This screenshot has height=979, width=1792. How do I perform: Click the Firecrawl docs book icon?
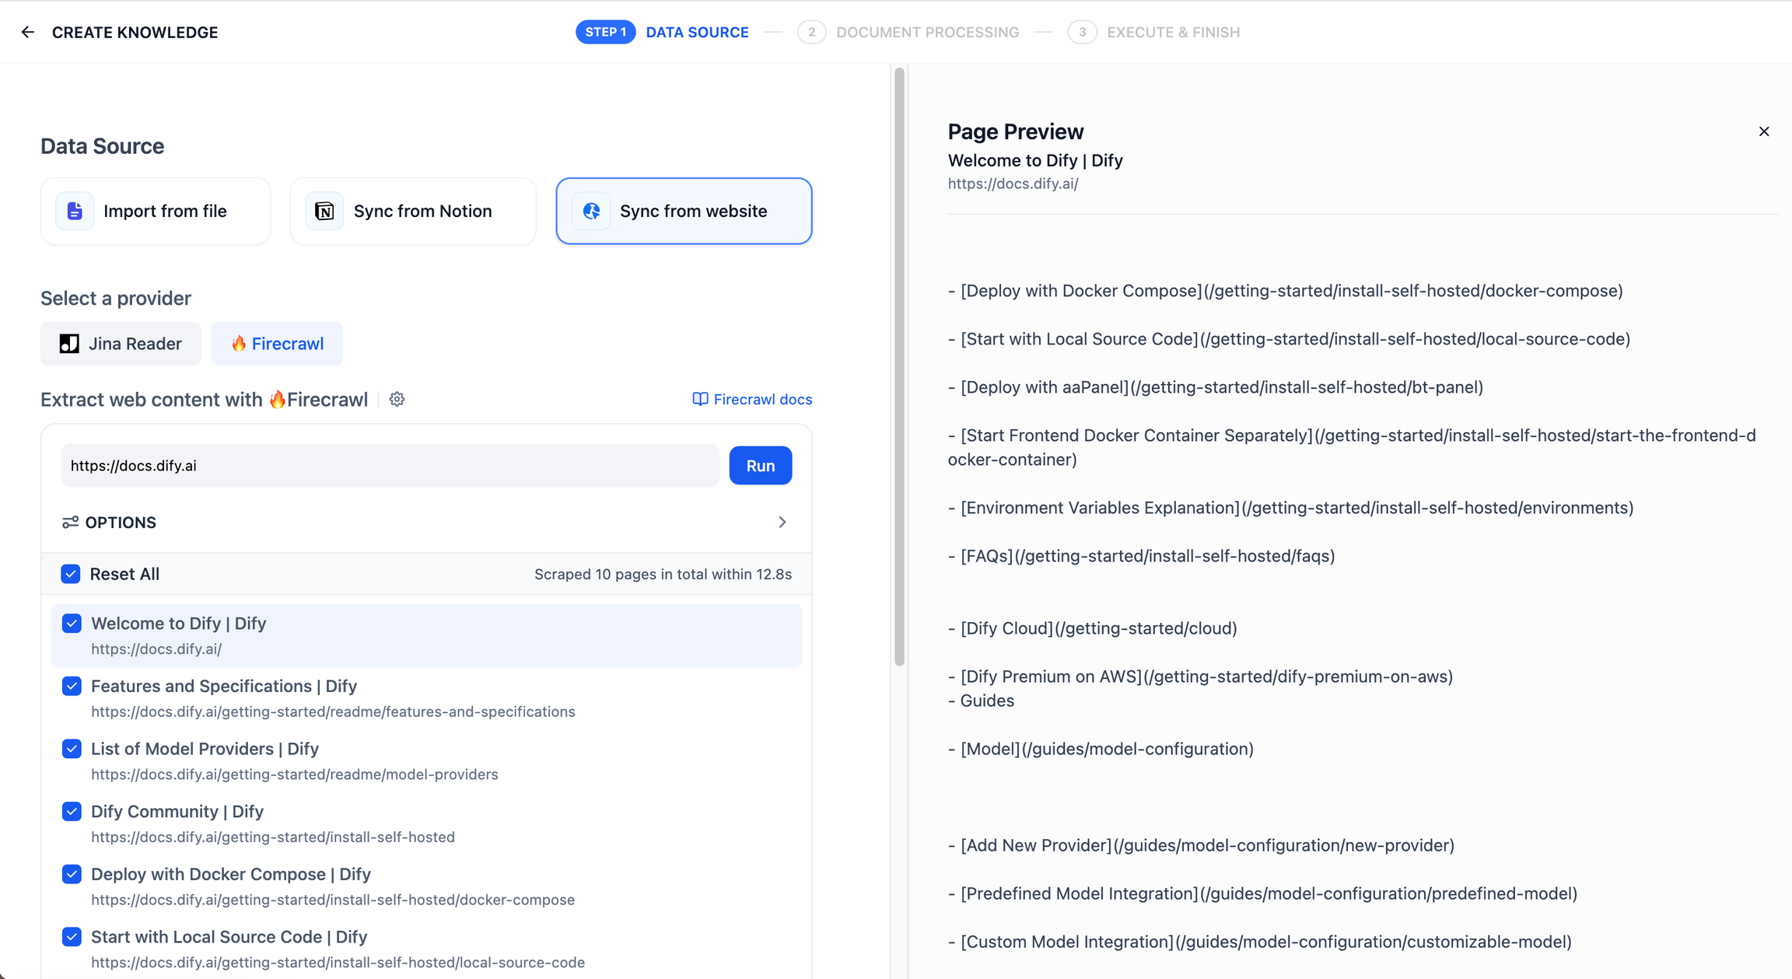tap(698, 399)
